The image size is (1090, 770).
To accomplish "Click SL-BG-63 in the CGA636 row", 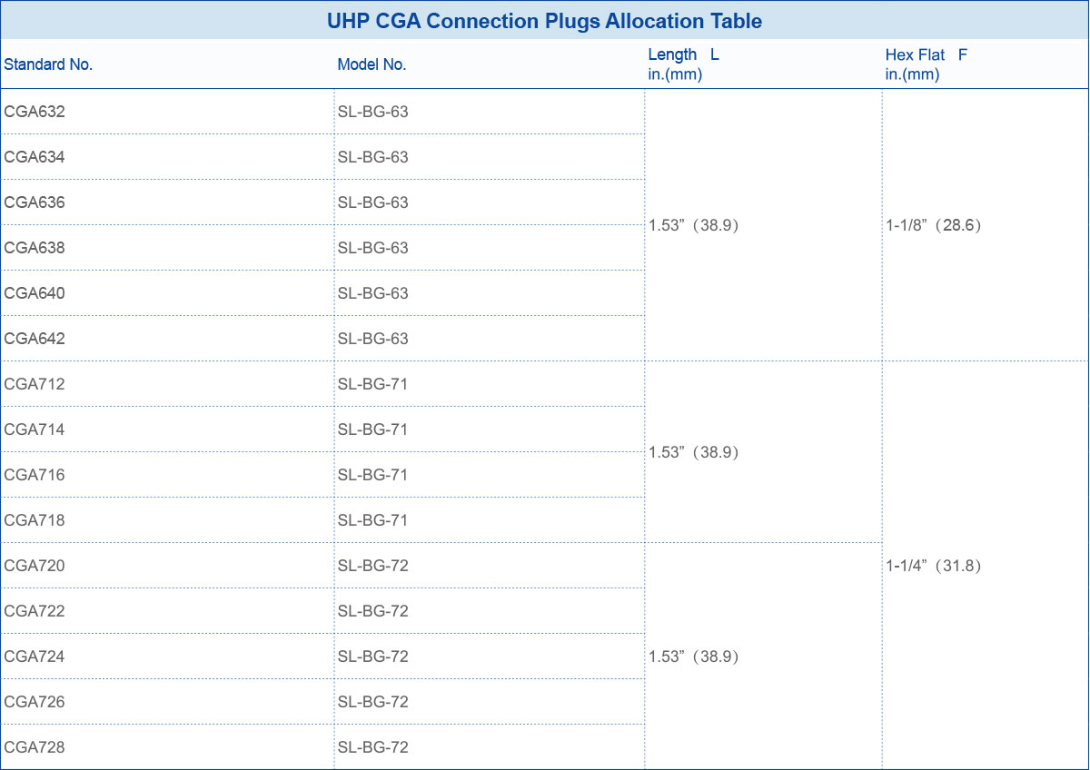I will [x=373, y=202].
